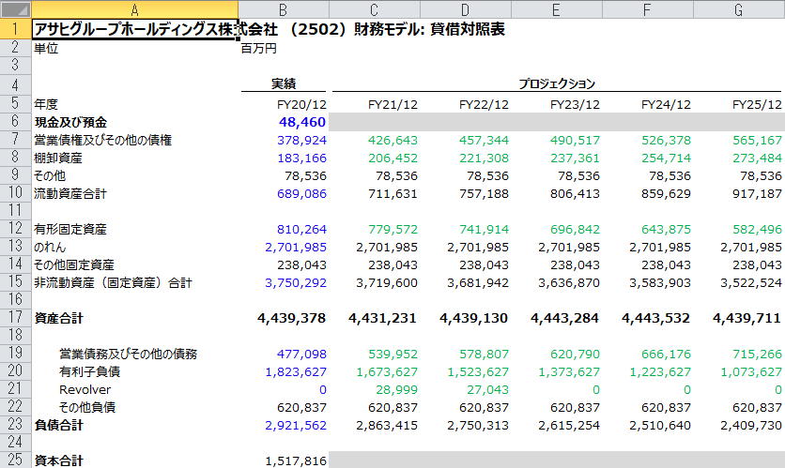
Task: Click inventory value 273,484
Action: pos(758,158)
